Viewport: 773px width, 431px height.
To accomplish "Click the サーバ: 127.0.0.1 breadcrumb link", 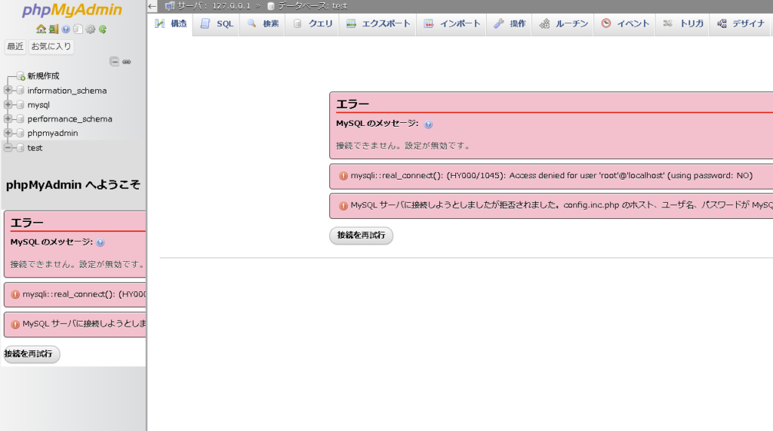I will click(x=214, y=6).
